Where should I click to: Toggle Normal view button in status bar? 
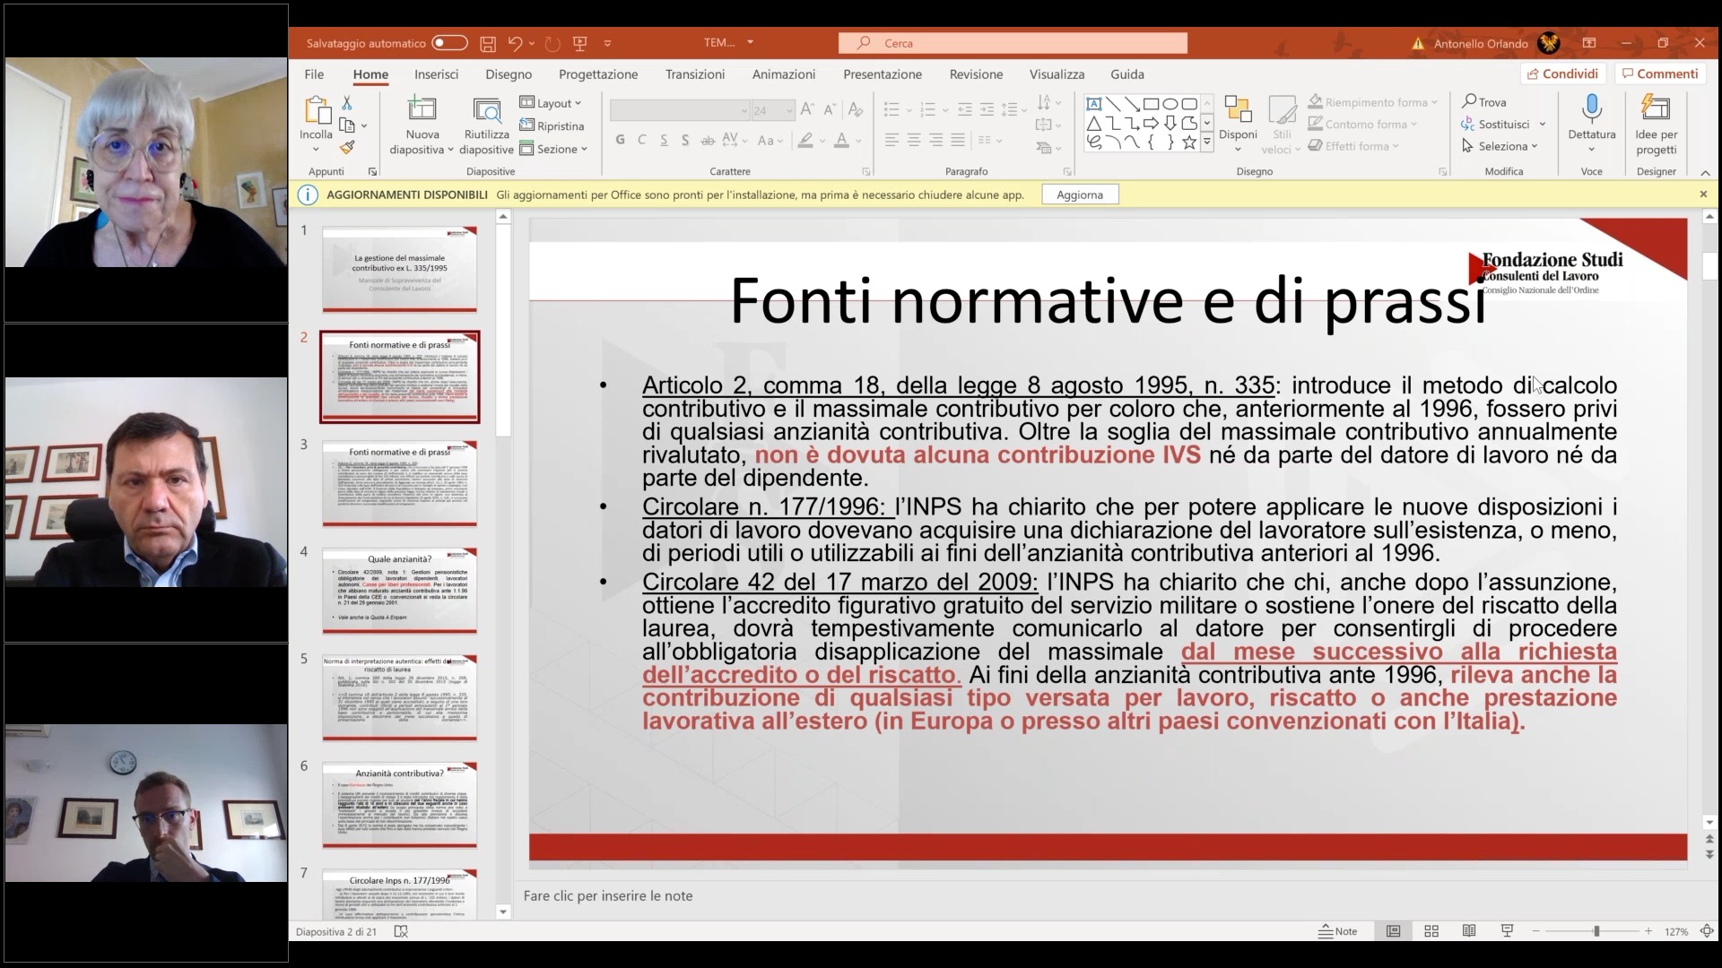pos(1393,931)
